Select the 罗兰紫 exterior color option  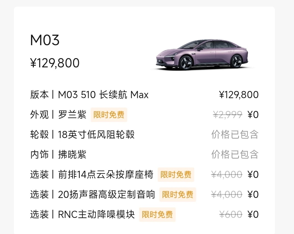point(72,115)
